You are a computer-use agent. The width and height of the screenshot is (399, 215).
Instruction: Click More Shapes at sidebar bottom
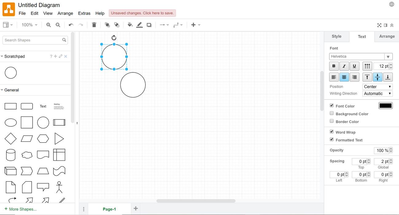[x=21, y=209]
